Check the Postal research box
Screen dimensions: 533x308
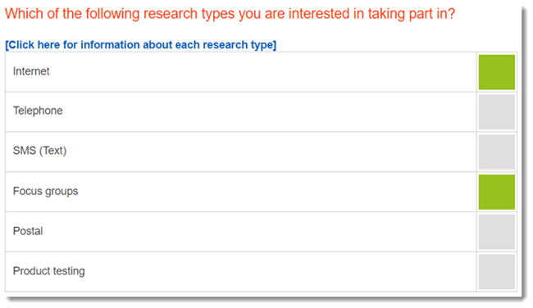click(x=496, y=232)
